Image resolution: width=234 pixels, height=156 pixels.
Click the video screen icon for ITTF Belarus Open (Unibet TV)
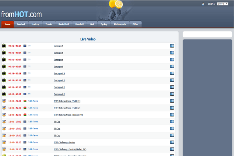[x=172, y=115]
